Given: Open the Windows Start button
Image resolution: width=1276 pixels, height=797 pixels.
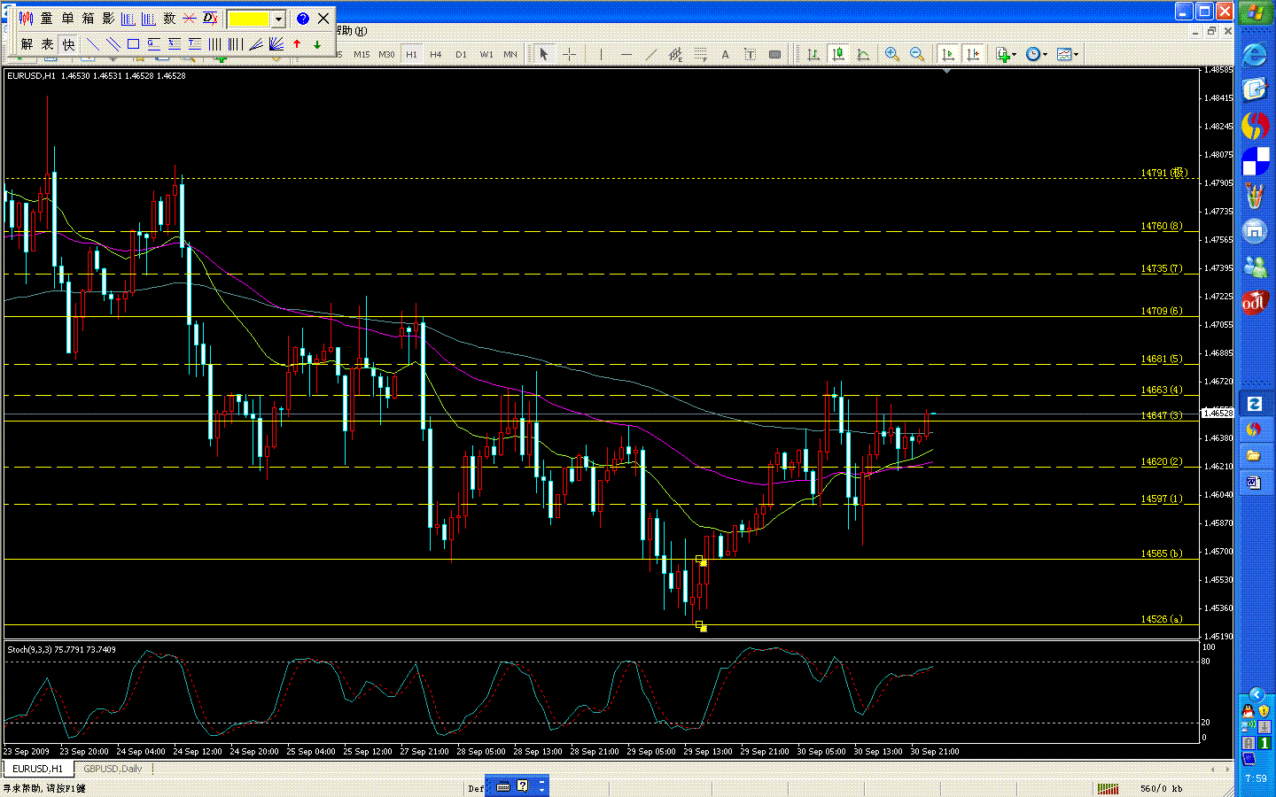Looking at the screenshot, I should point(1256,13).
